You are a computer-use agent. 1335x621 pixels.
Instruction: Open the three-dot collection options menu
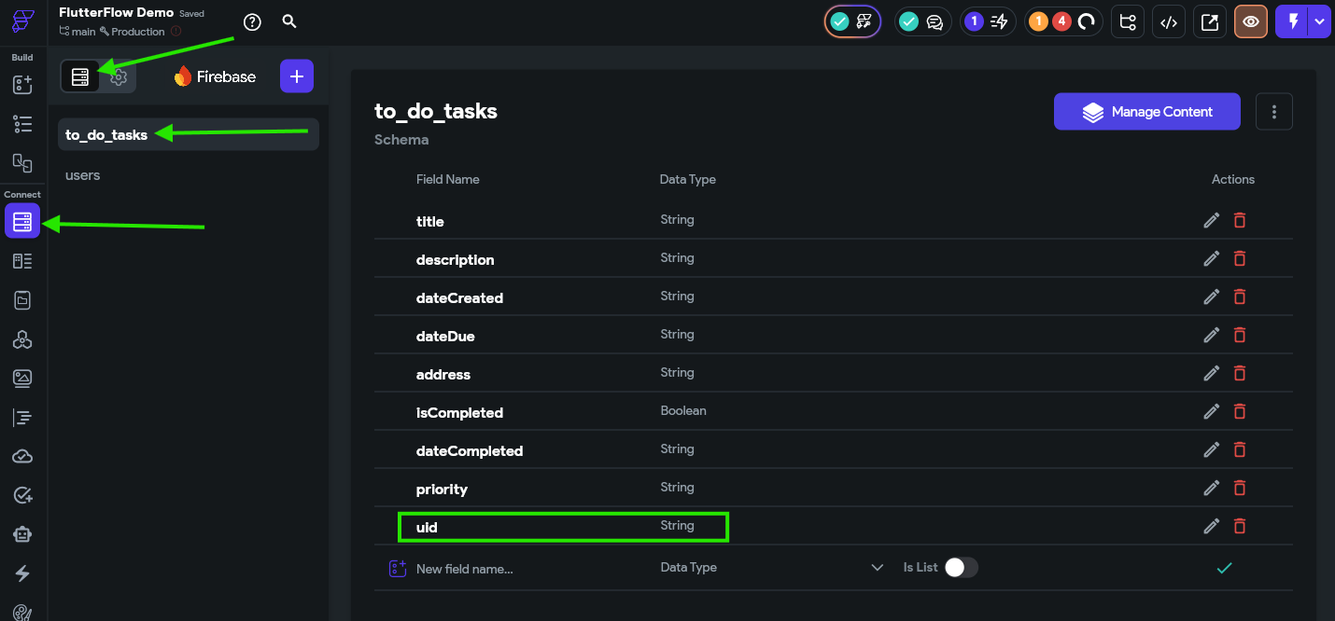[1274, 112]
